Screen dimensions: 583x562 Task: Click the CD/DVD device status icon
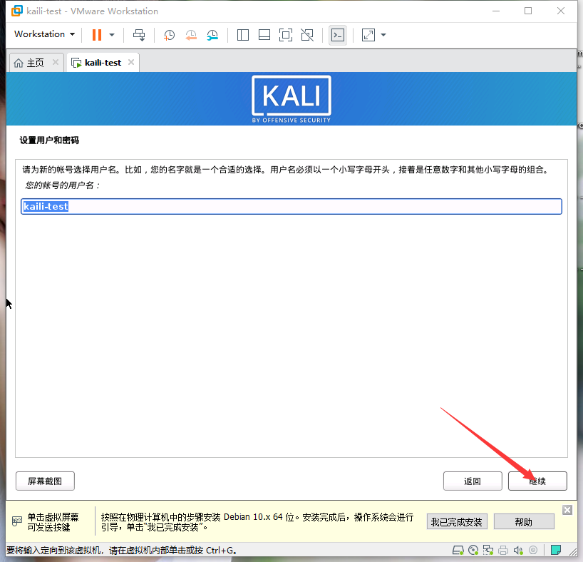[x=474, y=550]
